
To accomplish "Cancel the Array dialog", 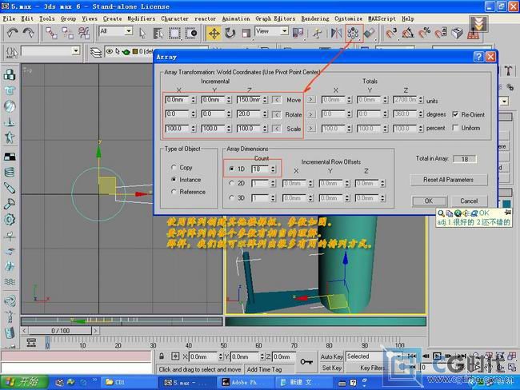I will tap(469, 201).
